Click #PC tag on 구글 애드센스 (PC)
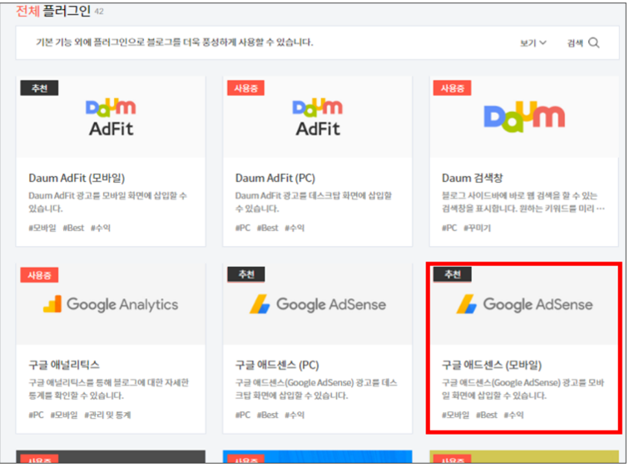The height and width of the screenshot is (467, 629). (x=243, y=415)
